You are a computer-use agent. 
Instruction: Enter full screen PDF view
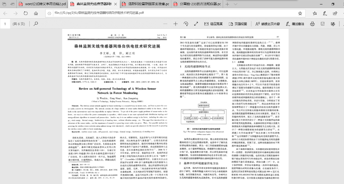click(x=196, y=24)
